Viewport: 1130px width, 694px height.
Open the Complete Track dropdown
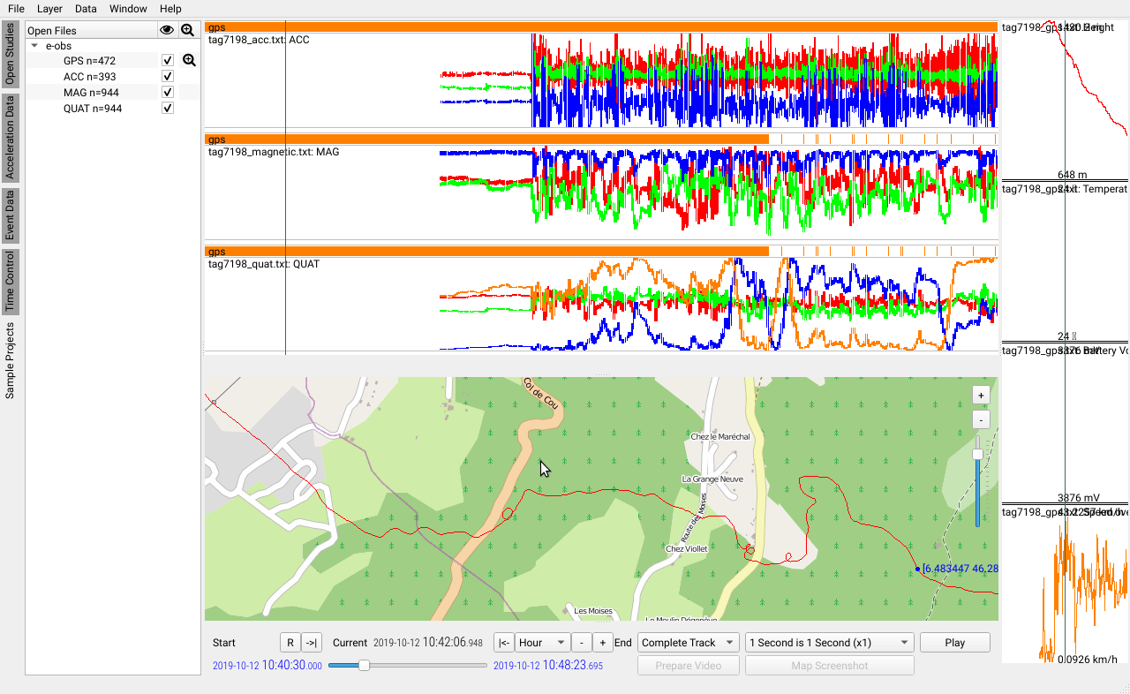pos(689,643)
